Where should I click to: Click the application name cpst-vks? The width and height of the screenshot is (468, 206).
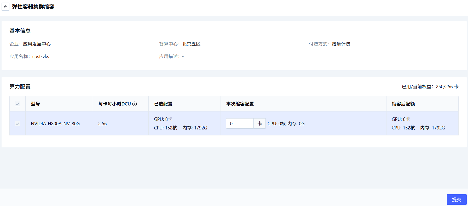(x=41, y=57)
